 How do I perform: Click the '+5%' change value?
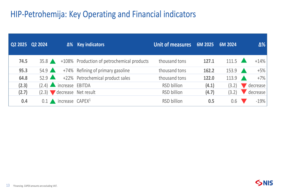tap(261, 71)
